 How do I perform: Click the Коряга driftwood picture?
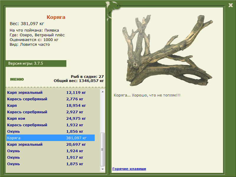pos(167,50)
